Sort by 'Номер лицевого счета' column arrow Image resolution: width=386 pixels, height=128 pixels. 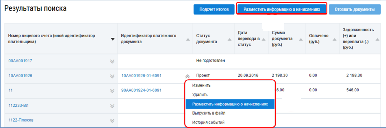112,39
